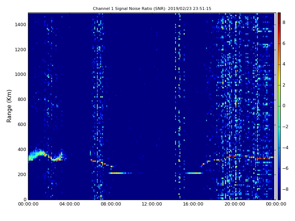Click the 1200 range tick label
The width and height of the screenshot is (295, 221).
pyautogui.click(x=21, y=50)
